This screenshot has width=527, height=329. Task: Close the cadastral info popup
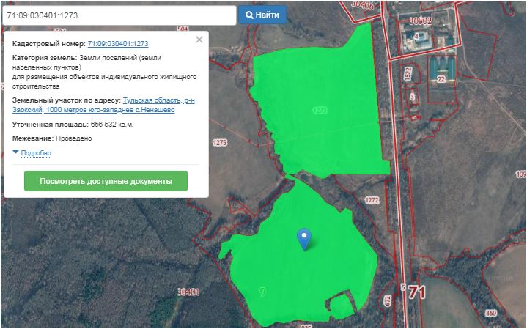click(199, 40)
